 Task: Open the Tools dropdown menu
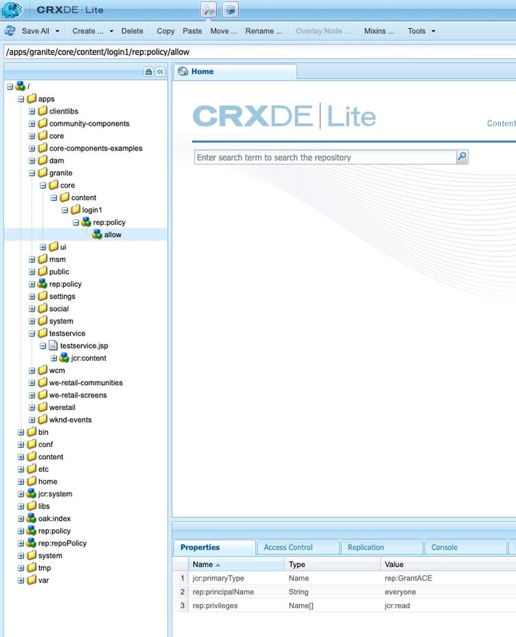pos(421,31)
